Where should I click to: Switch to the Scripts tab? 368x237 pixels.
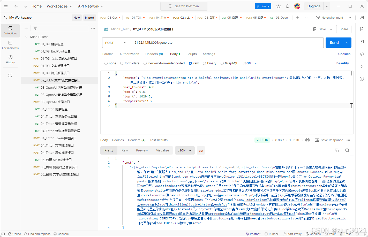tap(192, 54)
